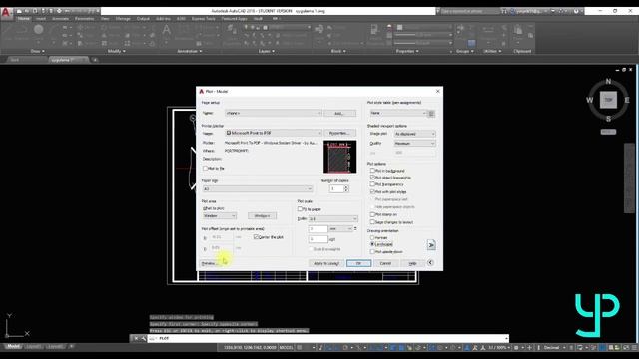
Task: Open the What to plot dropdown
Action: coord(220,216)
